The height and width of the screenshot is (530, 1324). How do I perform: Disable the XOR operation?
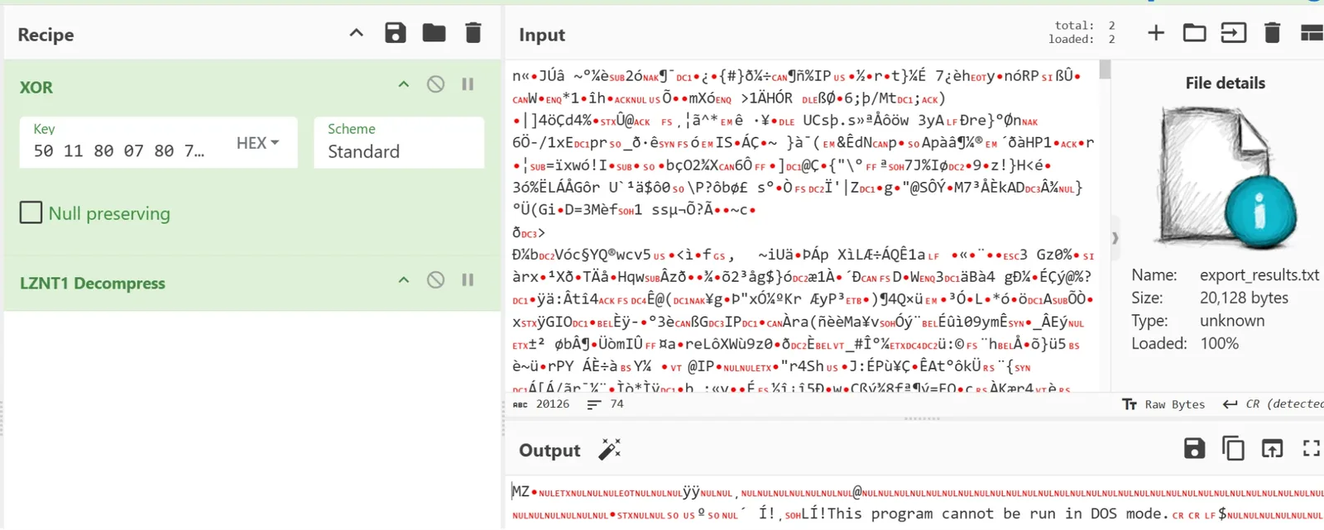click(435, 84)
